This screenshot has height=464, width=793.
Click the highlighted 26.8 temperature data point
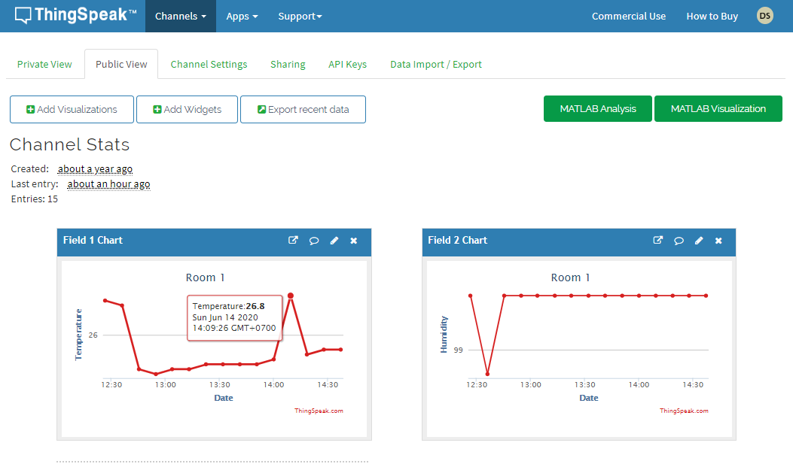point(290,296)
